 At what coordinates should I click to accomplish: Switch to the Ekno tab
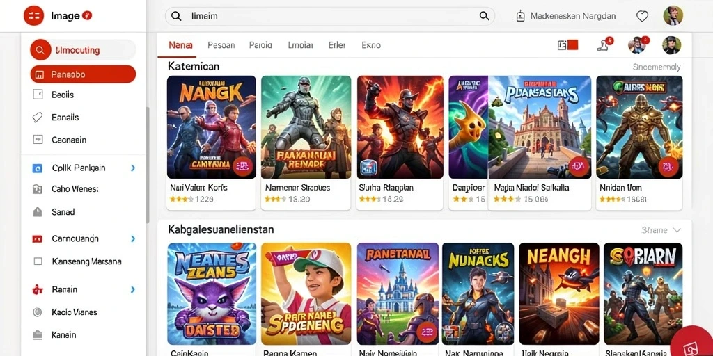371,45
